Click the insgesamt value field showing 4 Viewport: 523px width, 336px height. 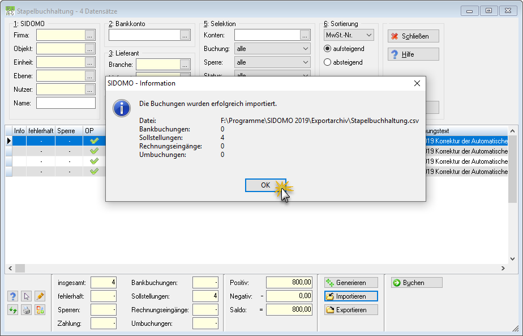pyautogui.click(x=104, y=283)
